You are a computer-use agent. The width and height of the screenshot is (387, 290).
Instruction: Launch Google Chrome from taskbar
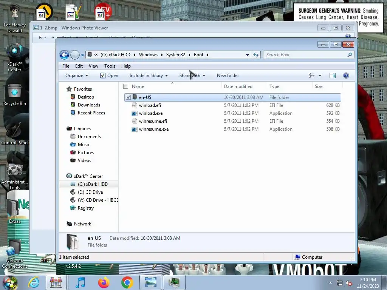[x=127, y=282]
